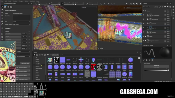Hide the Cables folder layer
The image size is (175, 98).
pos(144,36)
